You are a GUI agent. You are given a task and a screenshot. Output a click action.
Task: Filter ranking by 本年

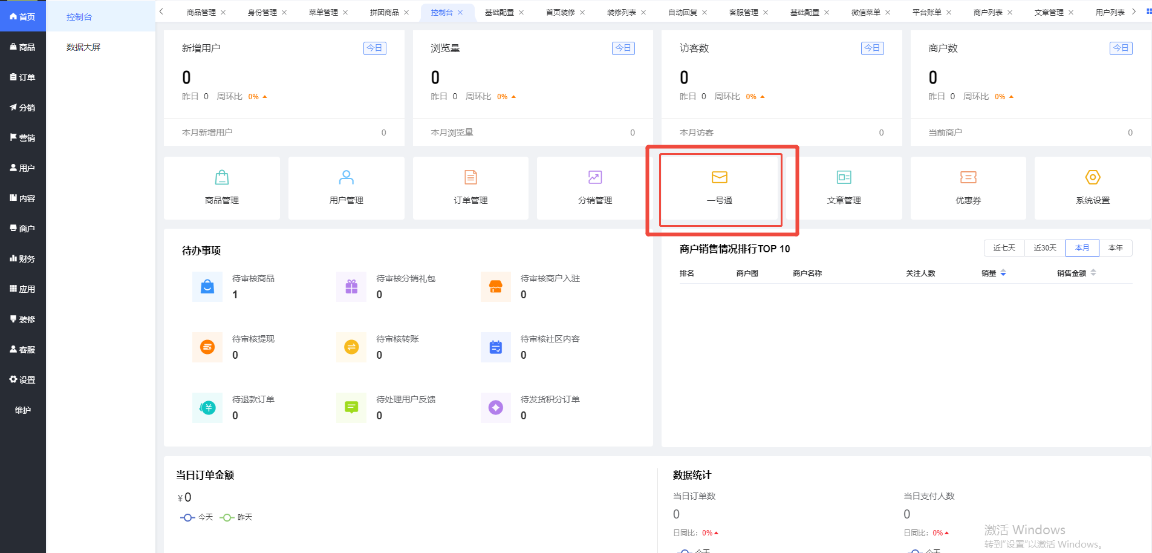[1116, 248]
